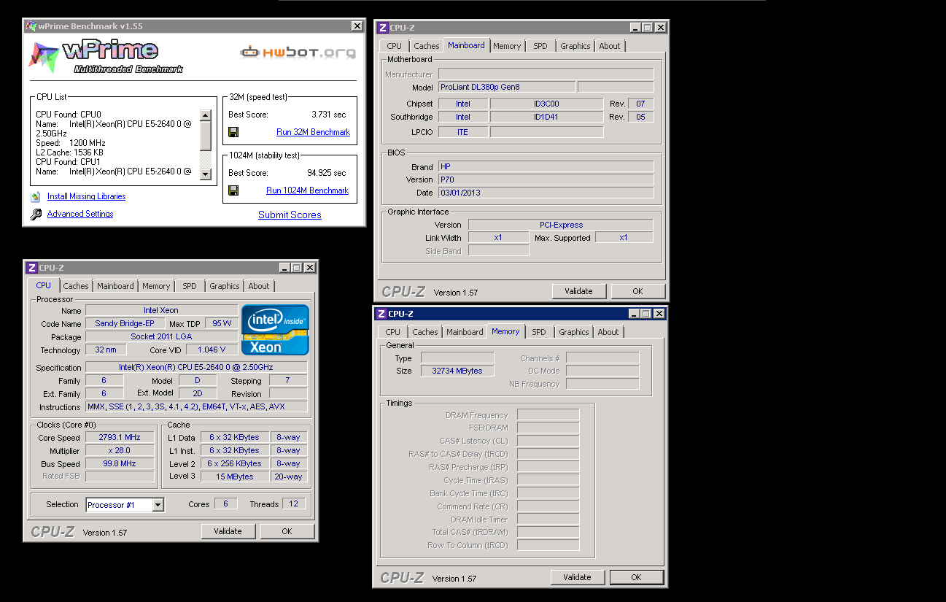
Task: Click the save icon beside Run 32M Benchmark
Action: coord(233,132)
